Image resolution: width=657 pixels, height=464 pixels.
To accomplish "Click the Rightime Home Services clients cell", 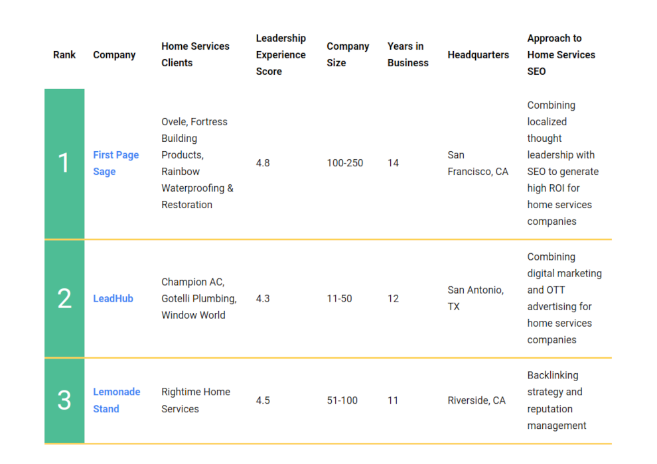I will point(196,400).
